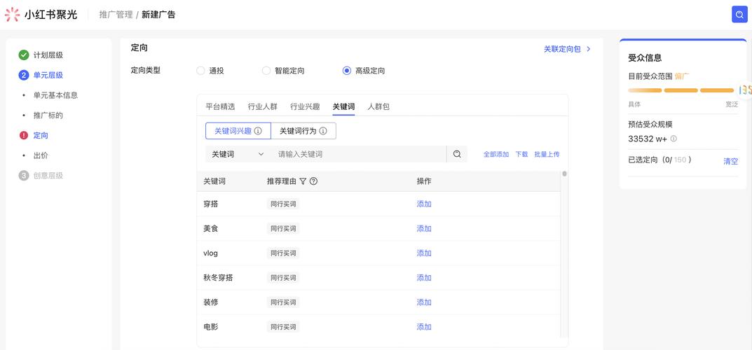Click 新建广告 breadcrumb text
The height and width of the screenshot is (350, 752).
pos(158,15)
